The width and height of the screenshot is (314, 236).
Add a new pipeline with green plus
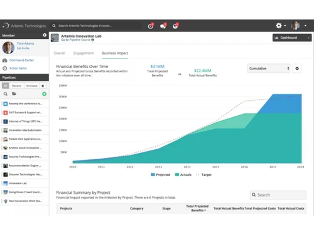(x=44, y=94)
